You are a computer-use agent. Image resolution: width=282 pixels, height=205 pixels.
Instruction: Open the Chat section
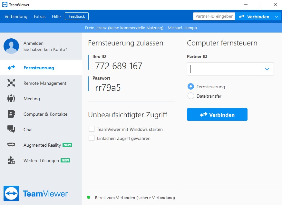pos(41,130)
